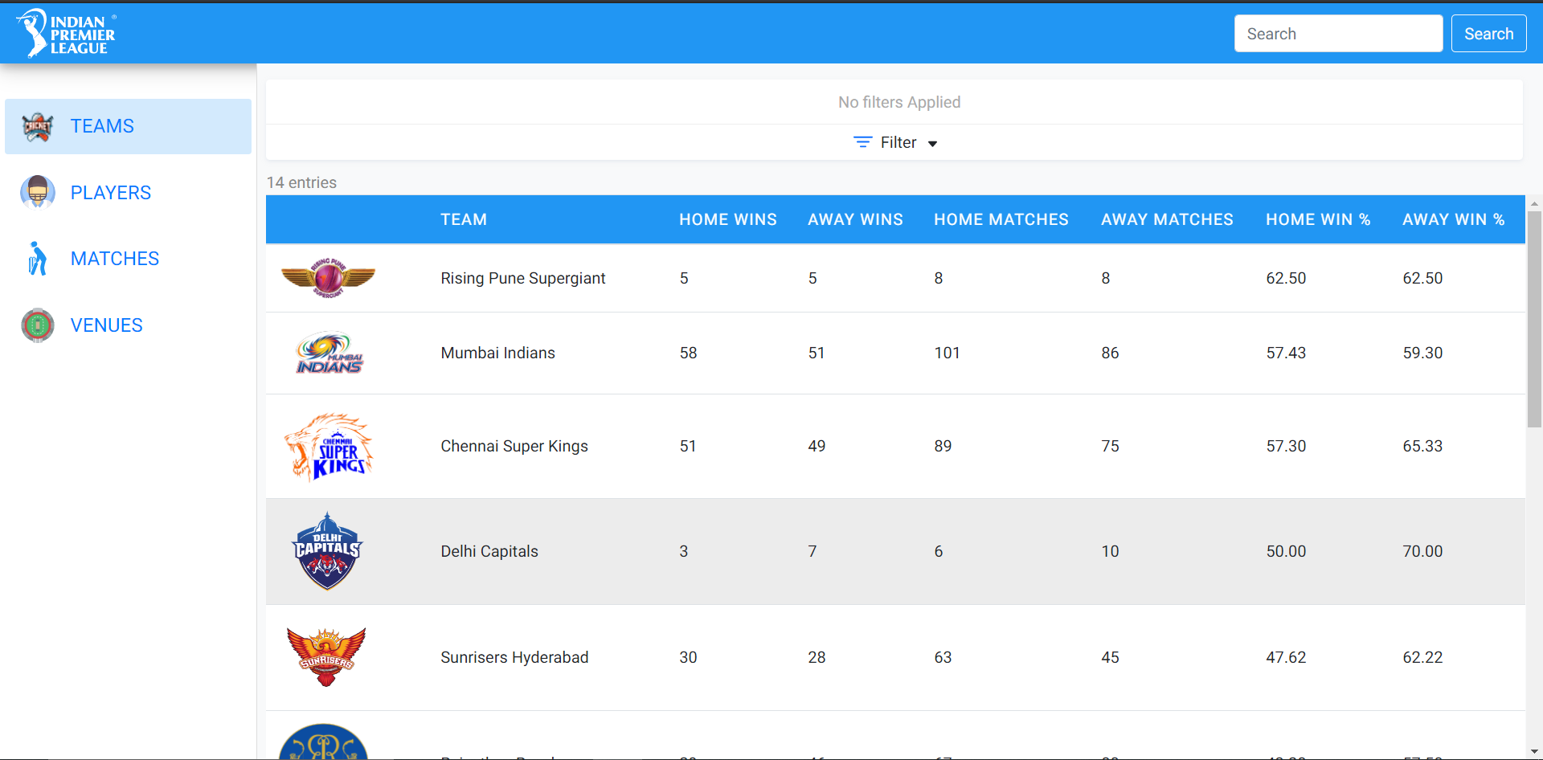
Task: Click Chennai Super Kings home win 57.30
Action: 1286,446
